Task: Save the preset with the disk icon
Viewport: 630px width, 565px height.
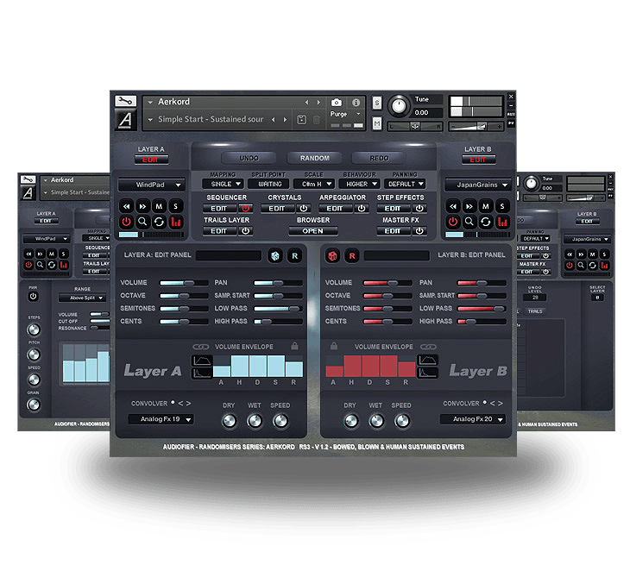Action: (302, 120)
